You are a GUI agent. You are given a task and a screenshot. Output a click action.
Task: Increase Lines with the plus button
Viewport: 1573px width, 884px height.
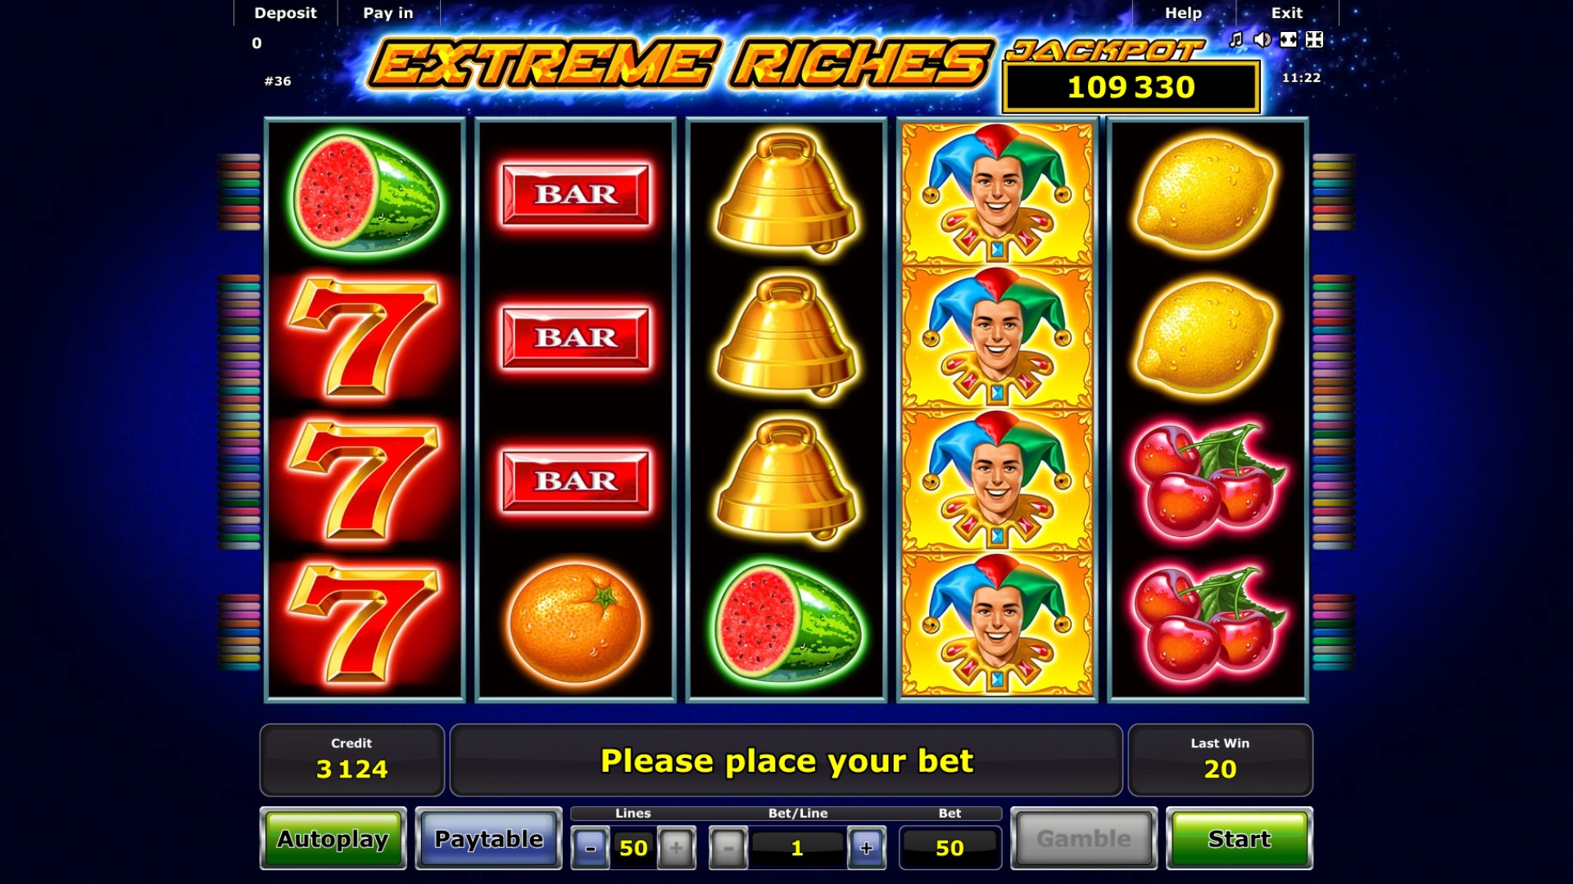click(x=676, y=848)
